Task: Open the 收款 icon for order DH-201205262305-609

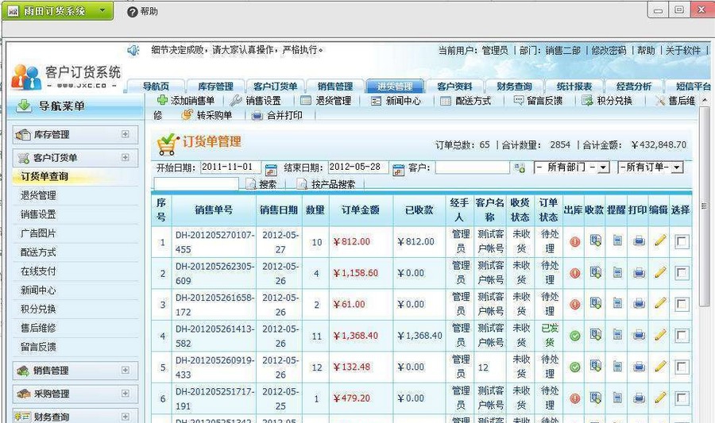Action: point(596,272)
